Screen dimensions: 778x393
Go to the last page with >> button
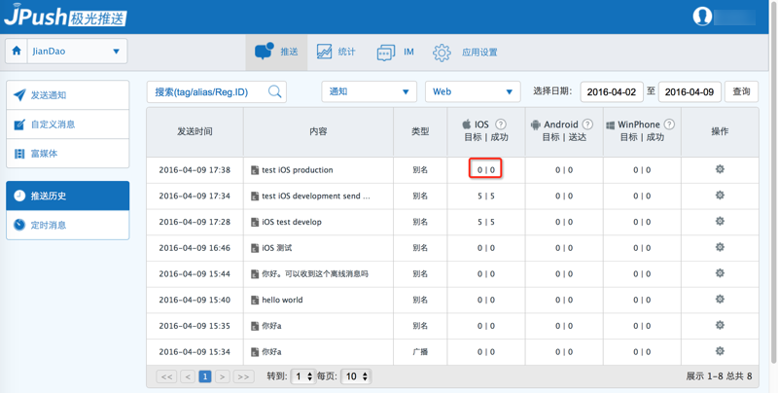(x=244, y=376)
